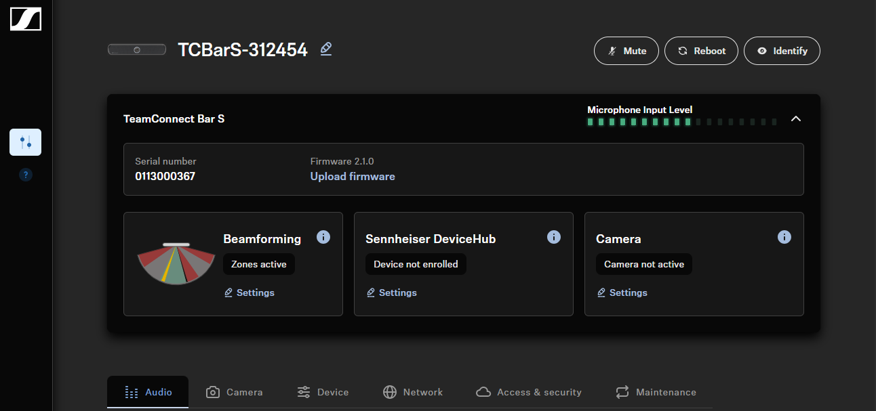Open Sennheiser DeviceHub Settings
Viewport: 876px width, 411px height.
tap(391, 293)
